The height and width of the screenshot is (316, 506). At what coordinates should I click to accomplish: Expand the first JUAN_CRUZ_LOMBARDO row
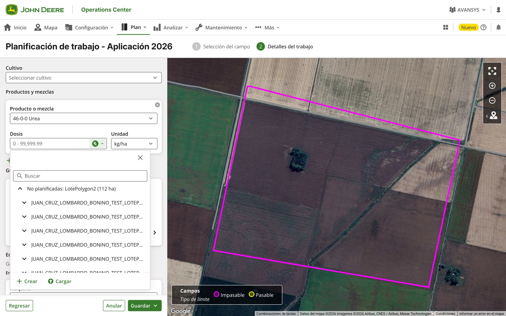point(24,203)
